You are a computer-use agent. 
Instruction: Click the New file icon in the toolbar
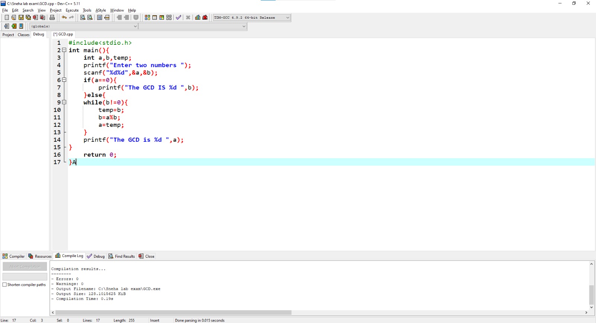point(6,18)
